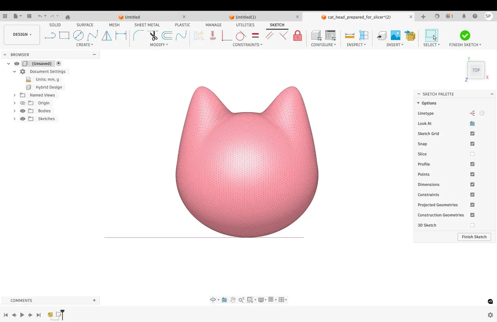Click the sketch feature in timeline
Image resolution: width=497 pixels, height=322 pixels.
[59, 315]
